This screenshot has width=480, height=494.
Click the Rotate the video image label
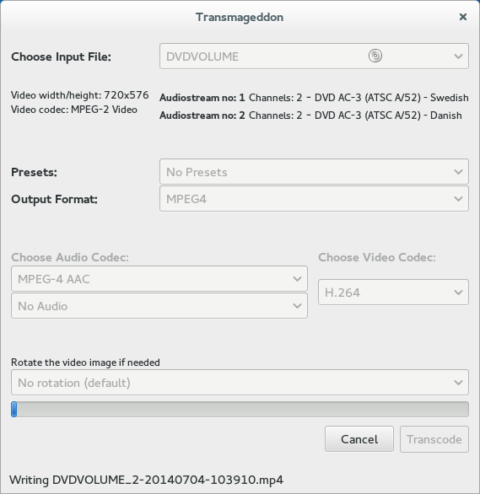pos(85,362)
